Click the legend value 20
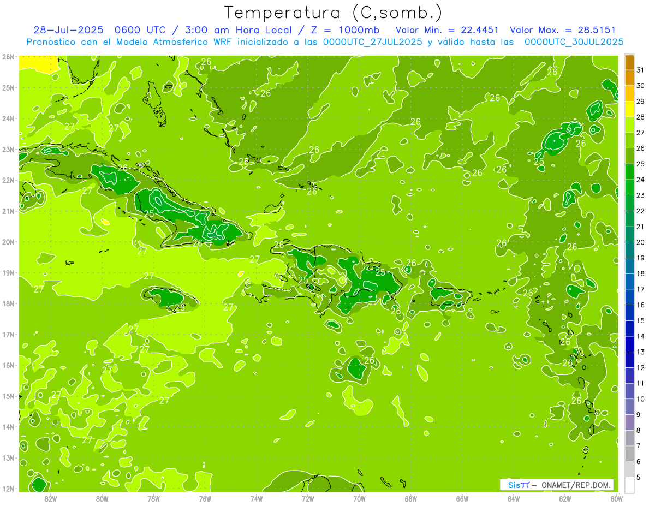 point(640,242)
